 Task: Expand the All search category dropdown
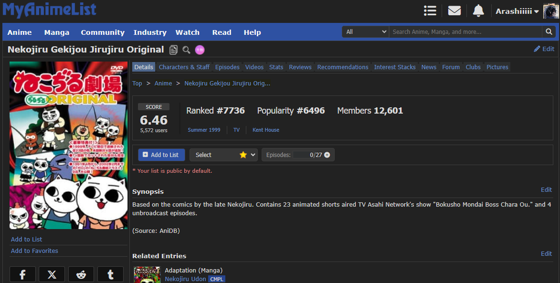point(366,32)
